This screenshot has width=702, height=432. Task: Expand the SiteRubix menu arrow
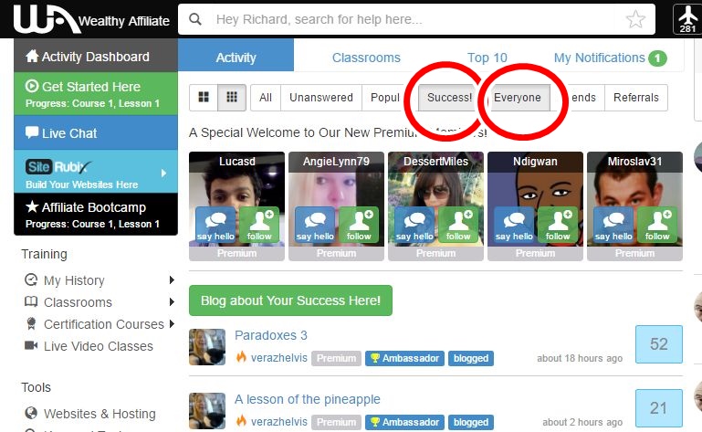pos(163,173)
